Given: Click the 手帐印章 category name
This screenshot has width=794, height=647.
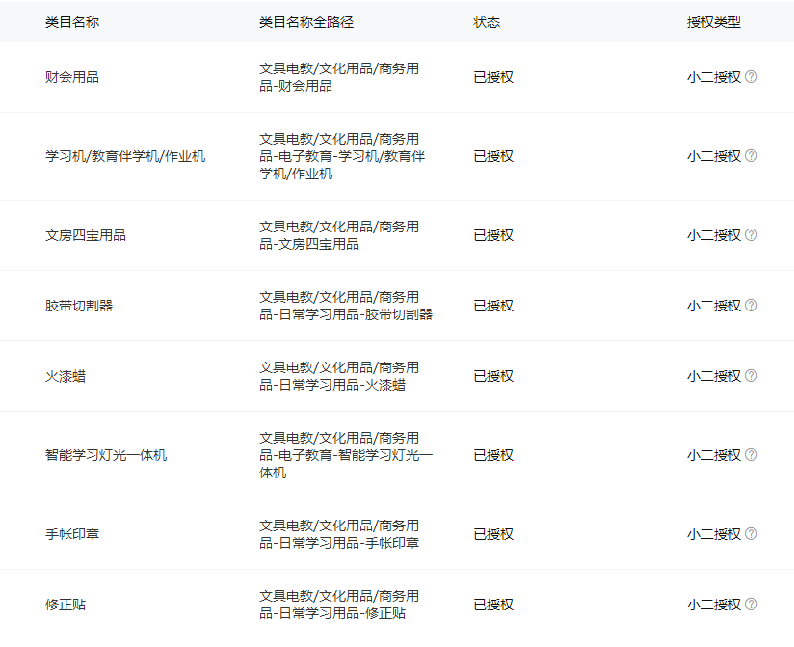Looking at the screenshot, I should [x=72, y=534].
